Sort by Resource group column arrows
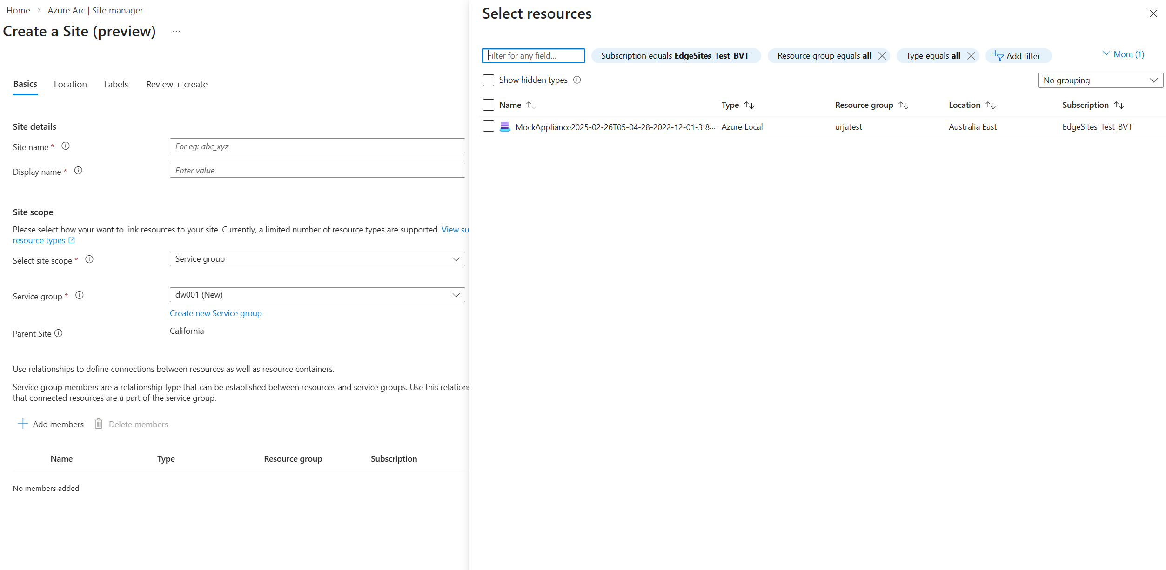This screenshot has height=570, width=1166. (x=904, y=105)
